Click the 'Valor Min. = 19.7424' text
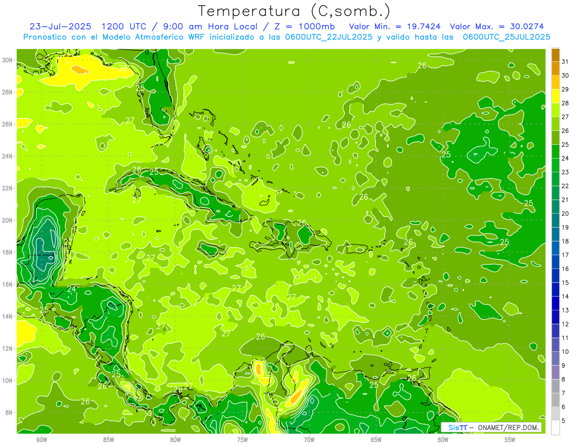 tap(395, 26)
